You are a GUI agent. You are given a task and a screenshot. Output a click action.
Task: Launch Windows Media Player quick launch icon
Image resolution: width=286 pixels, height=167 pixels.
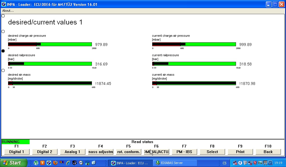81,163
